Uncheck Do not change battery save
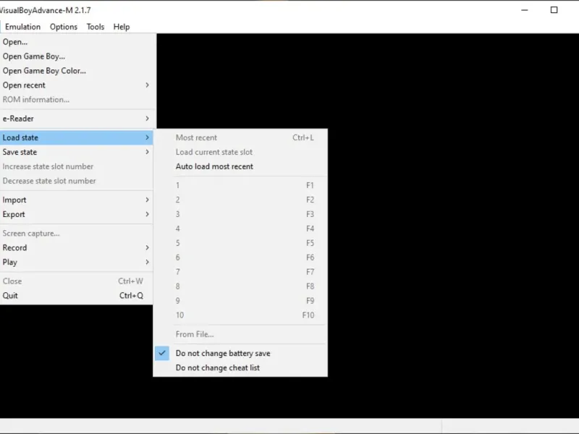This screenshot has height=434, width=579. coord(240,353)
